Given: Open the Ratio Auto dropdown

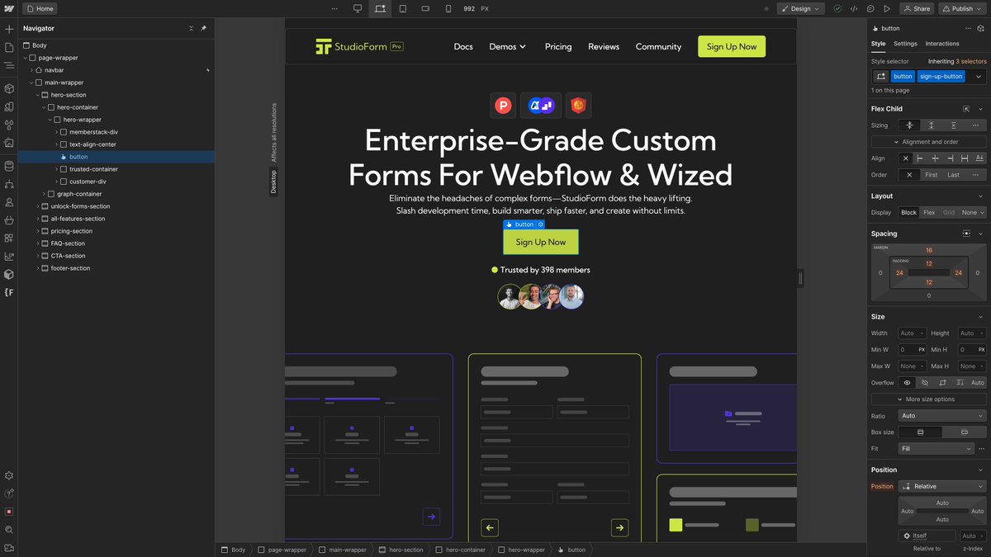Looking at the screenshot, I should (x=941, y=416).
